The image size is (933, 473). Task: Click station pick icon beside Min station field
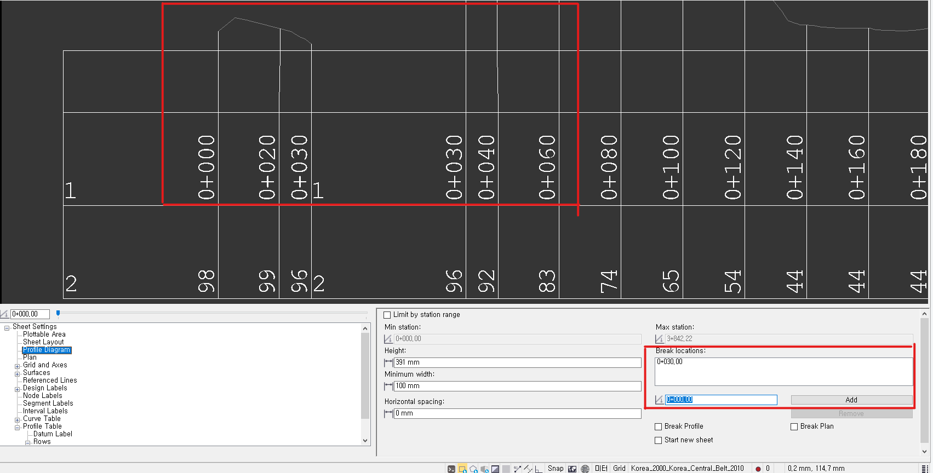(388, 339)
